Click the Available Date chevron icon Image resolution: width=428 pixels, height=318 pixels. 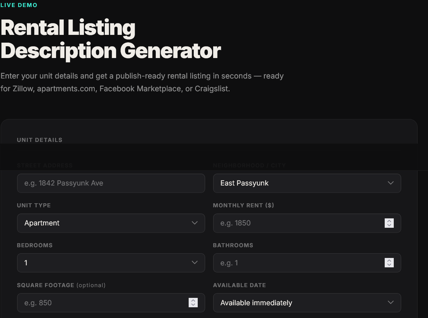coord(390,303)
